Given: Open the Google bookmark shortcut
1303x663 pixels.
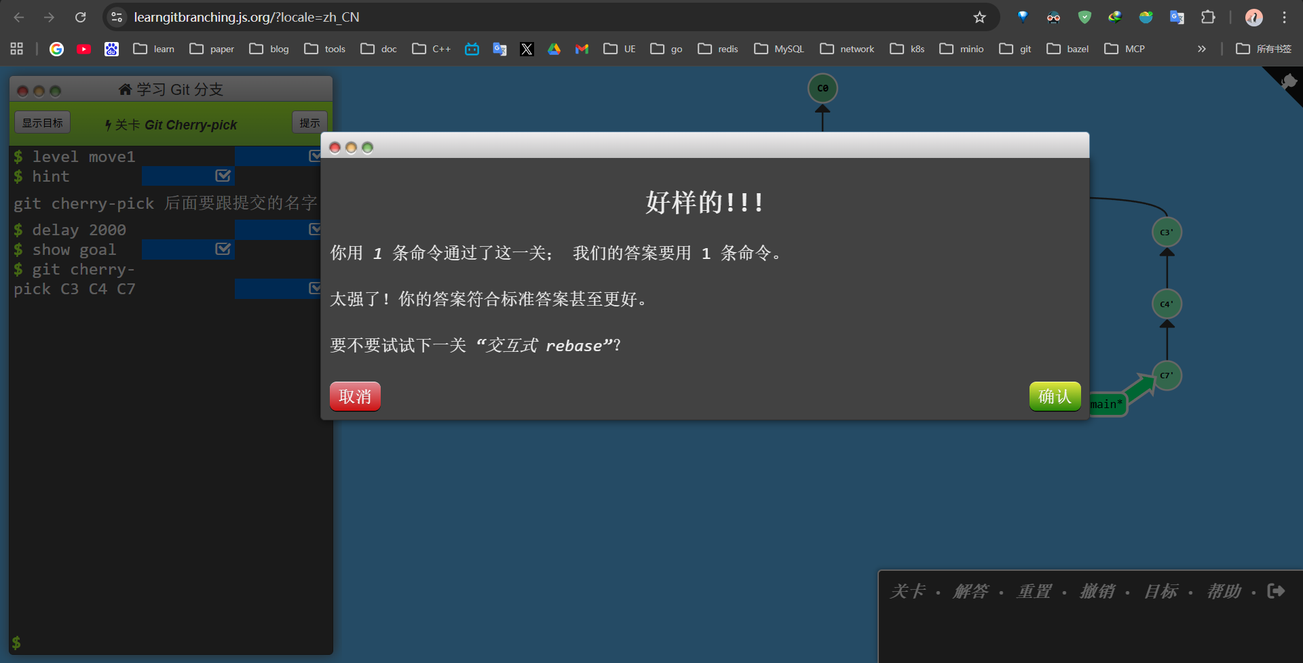Looking at the screenshot, I should (x=56, y=49).
